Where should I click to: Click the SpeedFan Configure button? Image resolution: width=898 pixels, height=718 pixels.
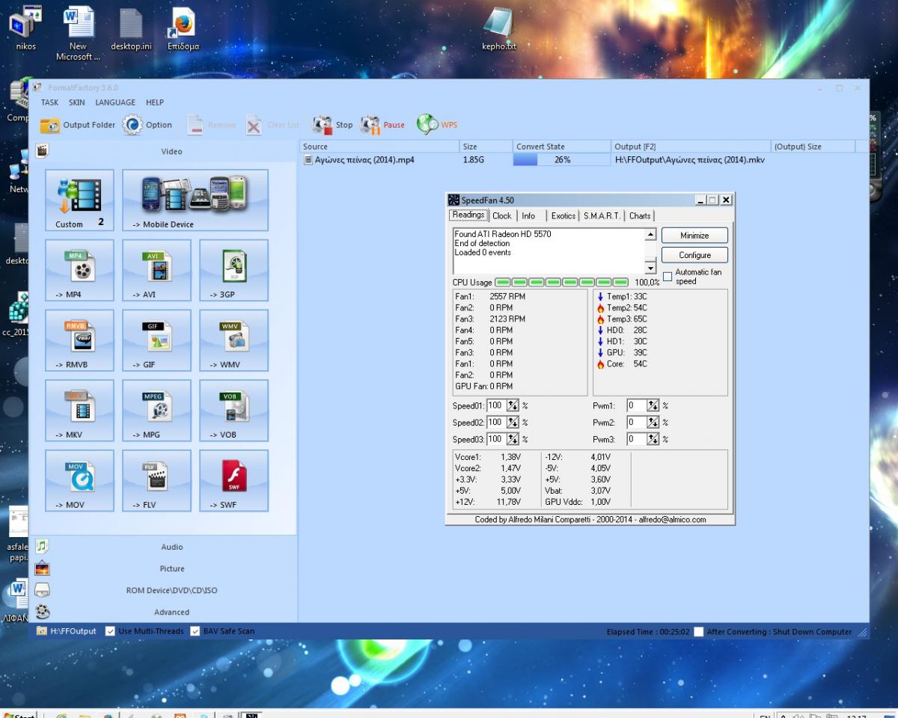(694, 255)
